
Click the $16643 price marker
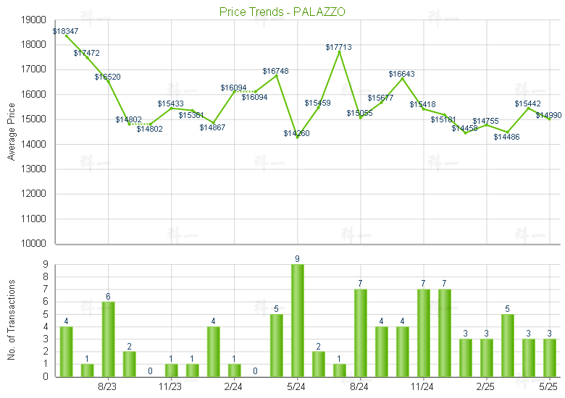[403, 78]
